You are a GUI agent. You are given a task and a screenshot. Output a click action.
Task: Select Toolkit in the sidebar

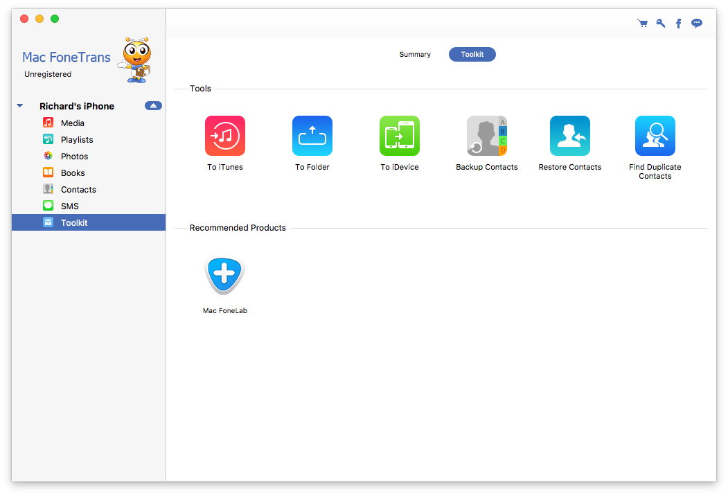[x=89, y=222]
